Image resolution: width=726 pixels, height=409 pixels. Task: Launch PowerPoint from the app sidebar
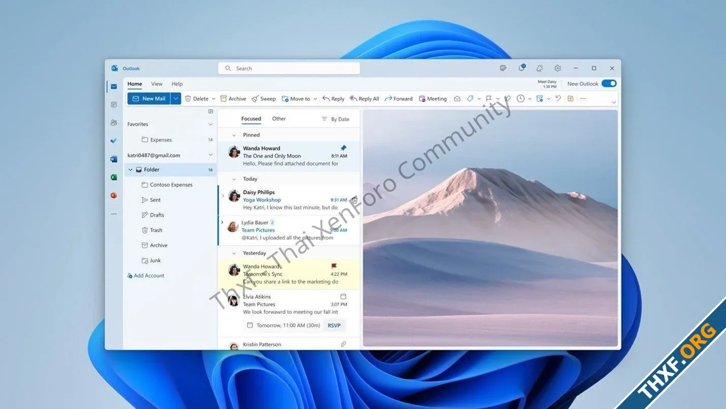click(x=114, y=195)
